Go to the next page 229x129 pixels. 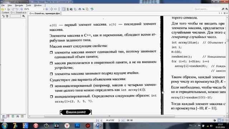119,120
